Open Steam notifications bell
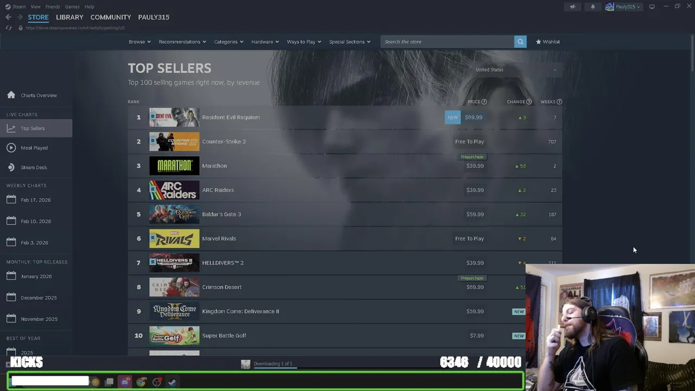This screenshot has width=695, height=391. coord(592,7)
